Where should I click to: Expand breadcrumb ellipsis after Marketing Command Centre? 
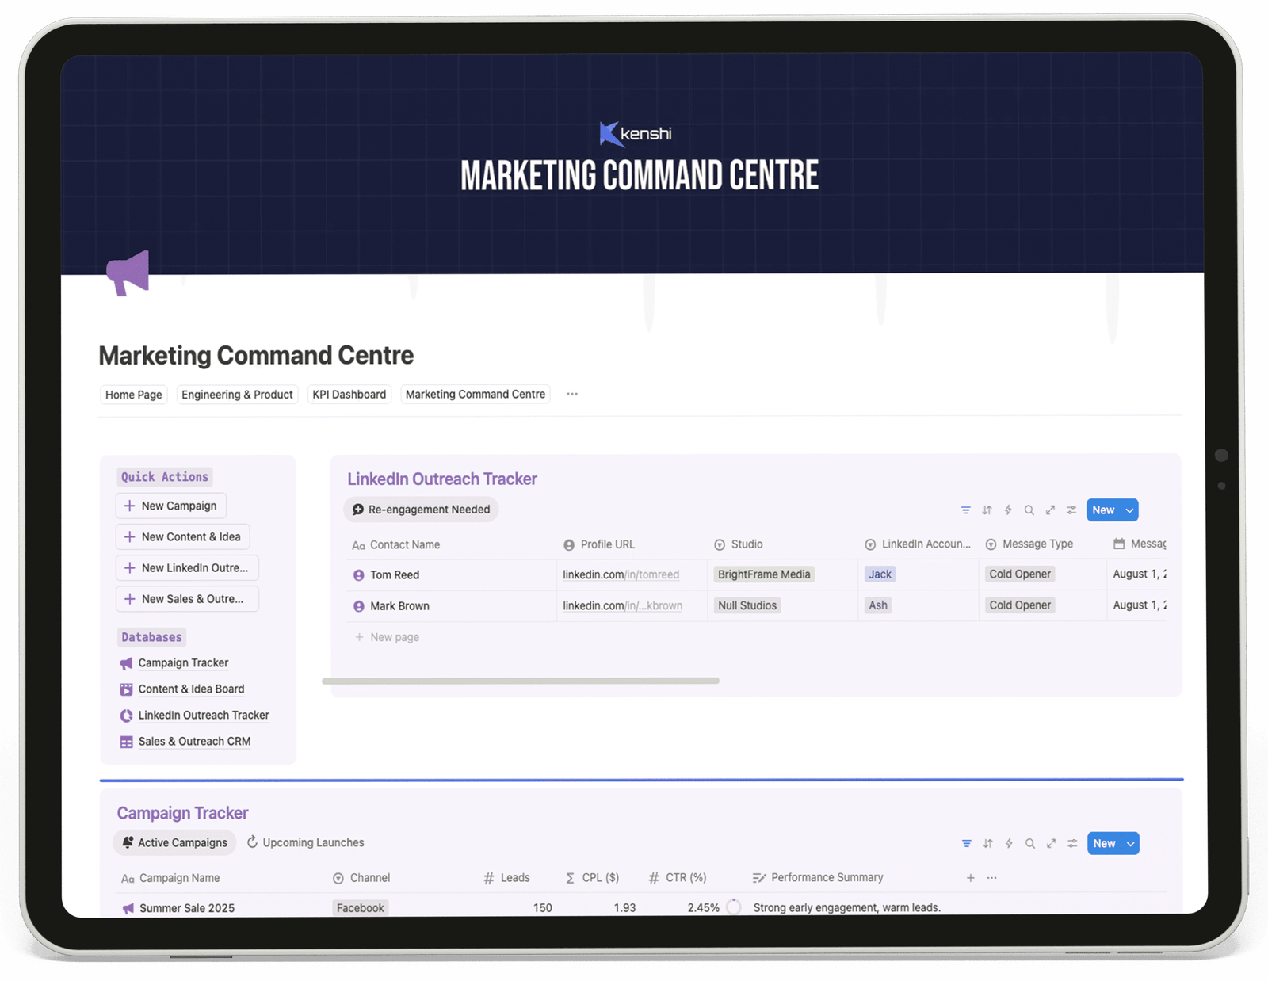coord(572,394)
